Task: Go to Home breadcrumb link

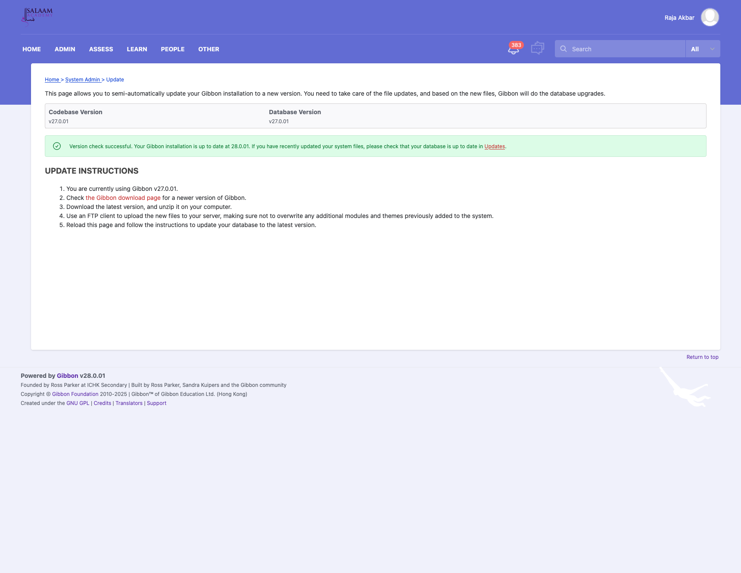Action: click(52, 80)
